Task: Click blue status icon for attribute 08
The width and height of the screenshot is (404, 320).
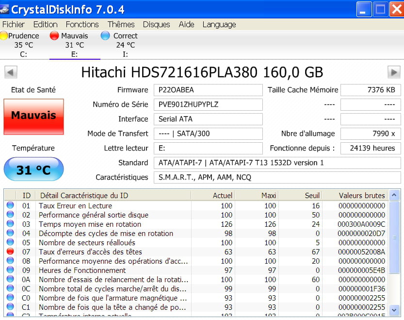Action: coord(10,260)
